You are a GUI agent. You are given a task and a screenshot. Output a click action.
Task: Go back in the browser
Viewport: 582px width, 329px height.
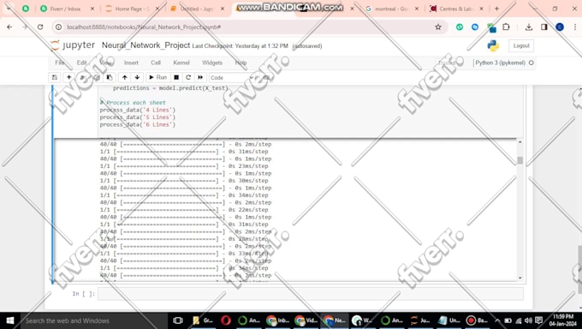[9, 27]
